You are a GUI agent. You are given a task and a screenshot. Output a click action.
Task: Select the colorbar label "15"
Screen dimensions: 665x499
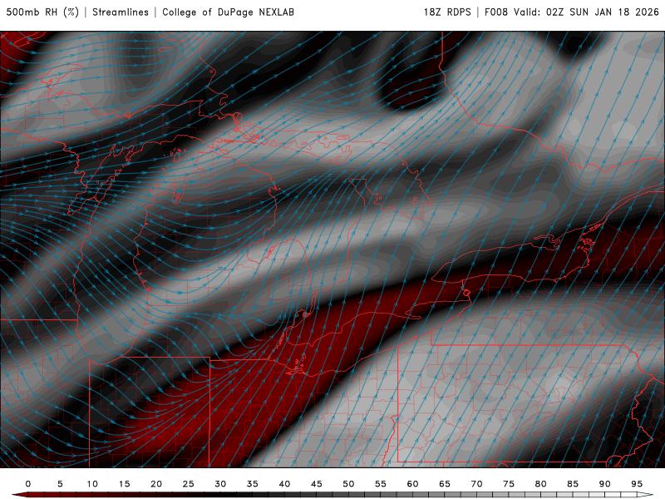(x=124, y=484)
